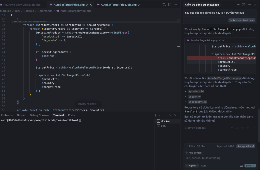This screenshot has height=170, width=260.
Task: Close the AutoSetTargetPrice.php editor tab
Action: pos(91,5)
